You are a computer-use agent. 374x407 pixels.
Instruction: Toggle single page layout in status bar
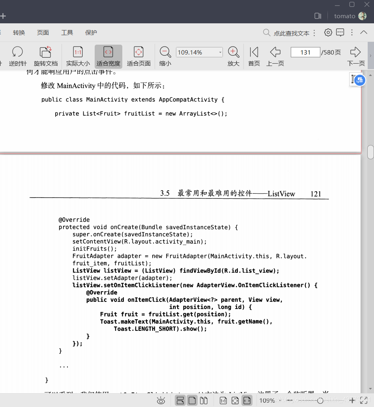(x=192, y=401)
